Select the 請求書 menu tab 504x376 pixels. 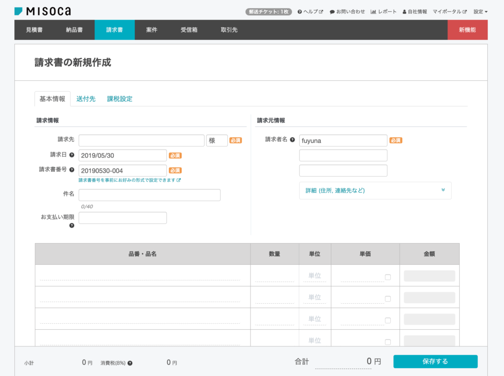tap(114, 30)
